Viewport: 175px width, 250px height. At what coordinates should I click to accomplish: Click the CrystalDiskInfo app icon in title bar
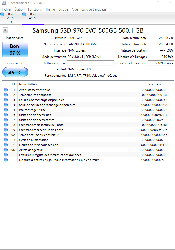4,3
